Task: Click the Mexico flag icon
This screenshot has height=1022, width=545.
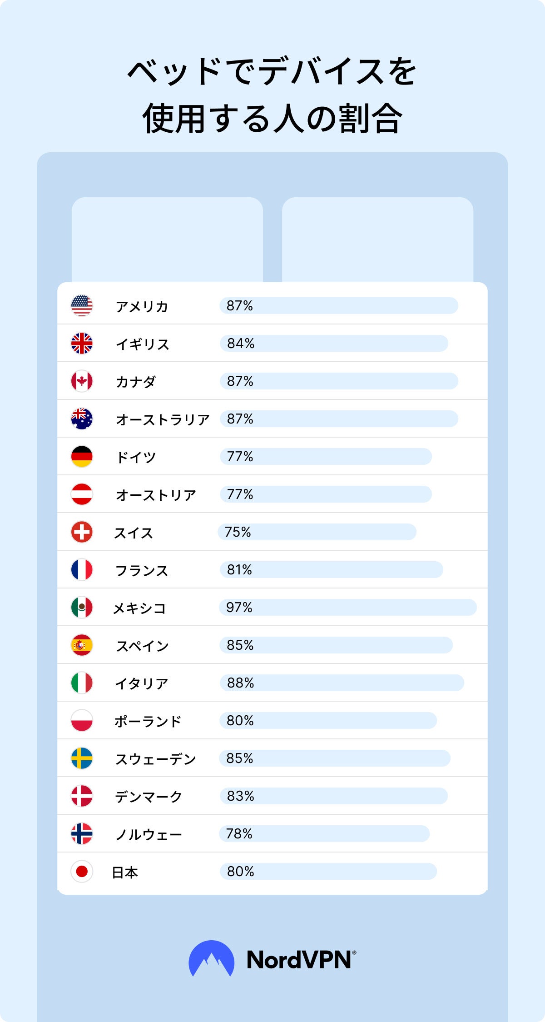Action: [82, 607]
